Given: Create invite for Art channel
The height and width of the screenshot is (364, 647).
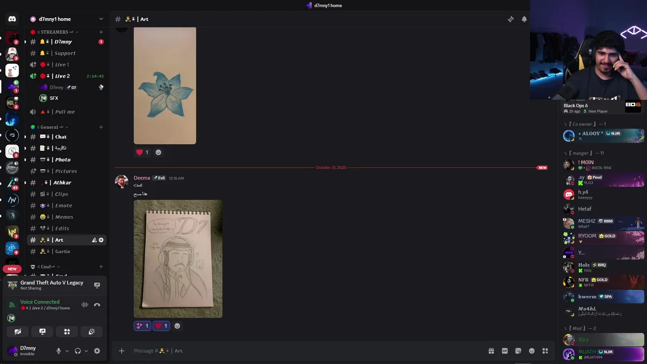Looking at the screenshot, I should pos(94,240).
